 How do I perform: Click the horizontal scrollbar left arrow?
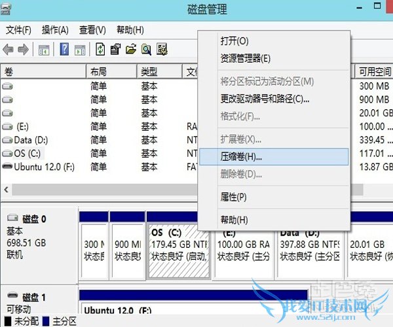click(x=7, y=190)
